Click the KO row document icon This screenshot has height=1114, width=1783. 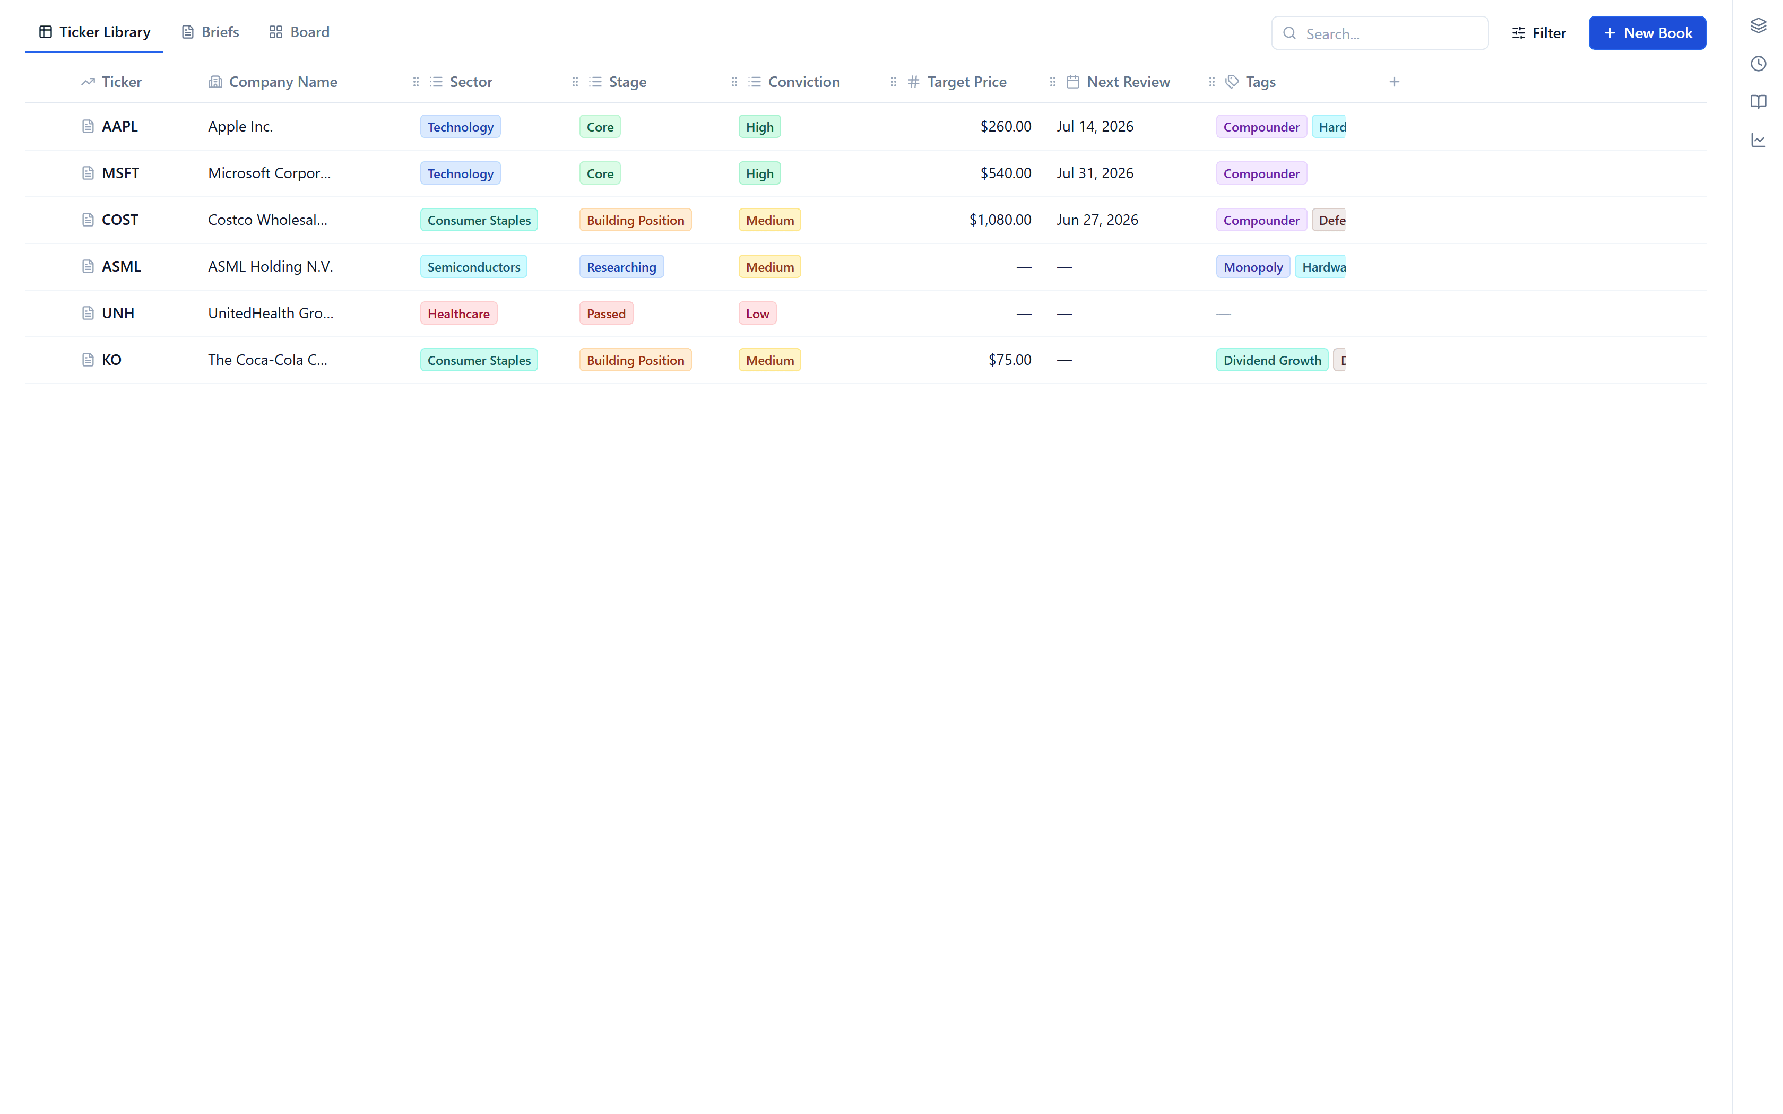click(88, 360)
